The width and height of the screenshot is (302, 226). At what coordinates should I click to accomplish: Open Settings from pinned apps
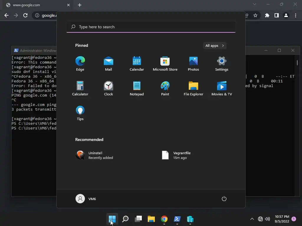point(222,64)
